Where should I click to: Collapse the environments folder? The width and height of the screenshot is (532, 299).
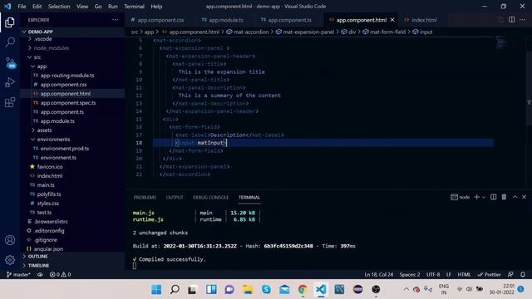73,140
